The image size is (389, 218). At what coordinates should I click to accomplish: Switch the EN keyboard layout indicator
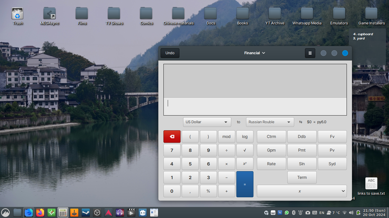pyautogui.click(x=322, y=212)
